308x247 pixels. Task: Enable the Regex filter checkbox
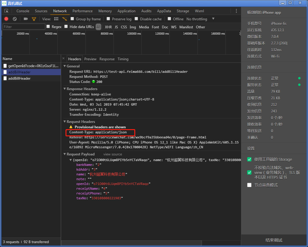(x=48, y=26)
